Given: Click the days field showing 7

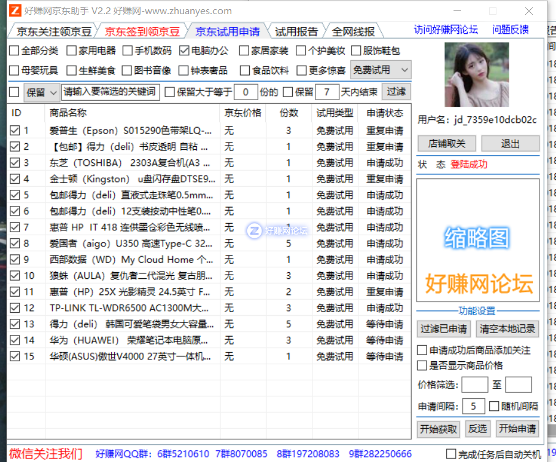Looking at the screenshot, I should [326, 92].
